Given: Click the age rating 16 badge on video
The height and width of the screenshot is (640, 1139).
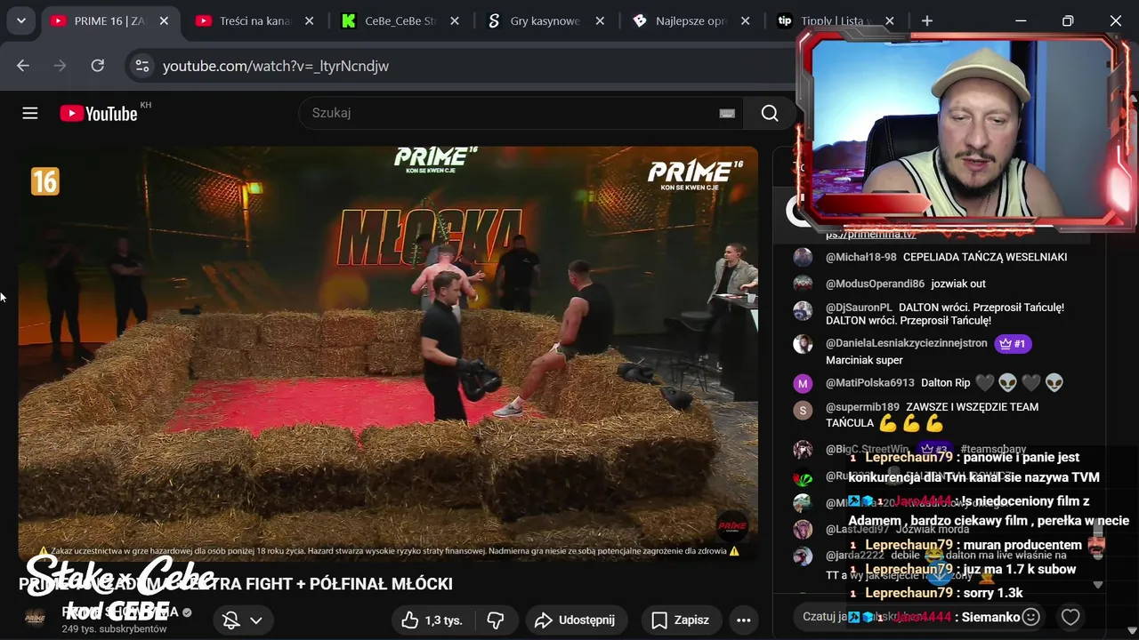Looking at the screenshot, I should (44, 181).
